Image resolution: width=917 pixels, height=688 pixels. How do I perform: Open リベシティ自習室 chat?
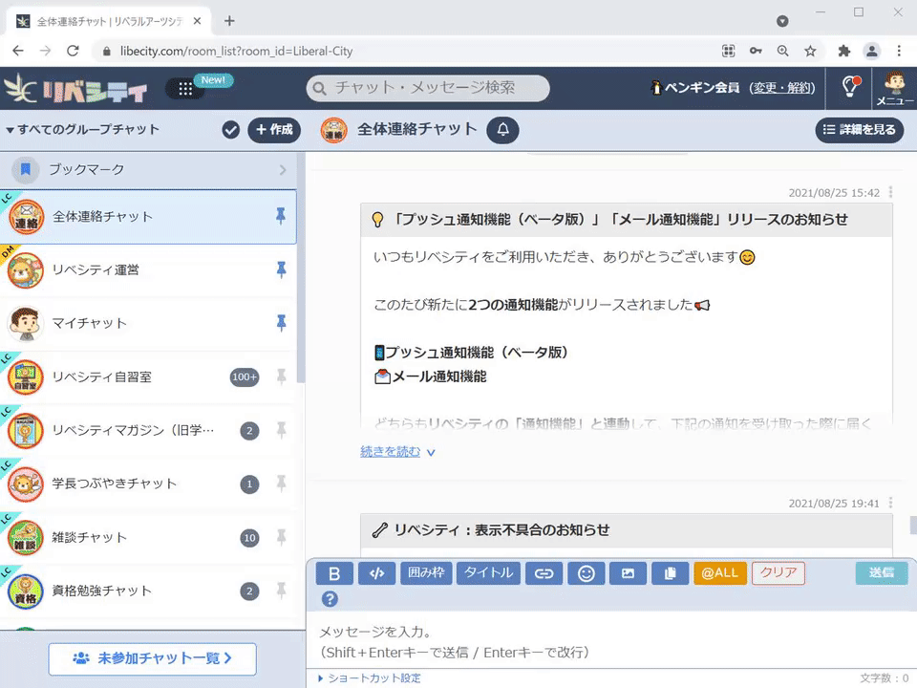point(149,376)
